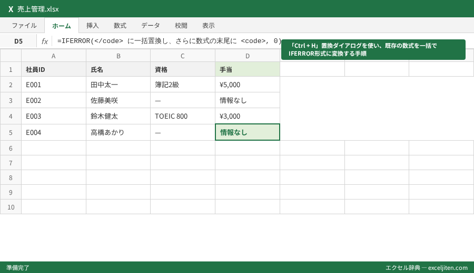Select the dash cell in row 3

coord(183,100)
